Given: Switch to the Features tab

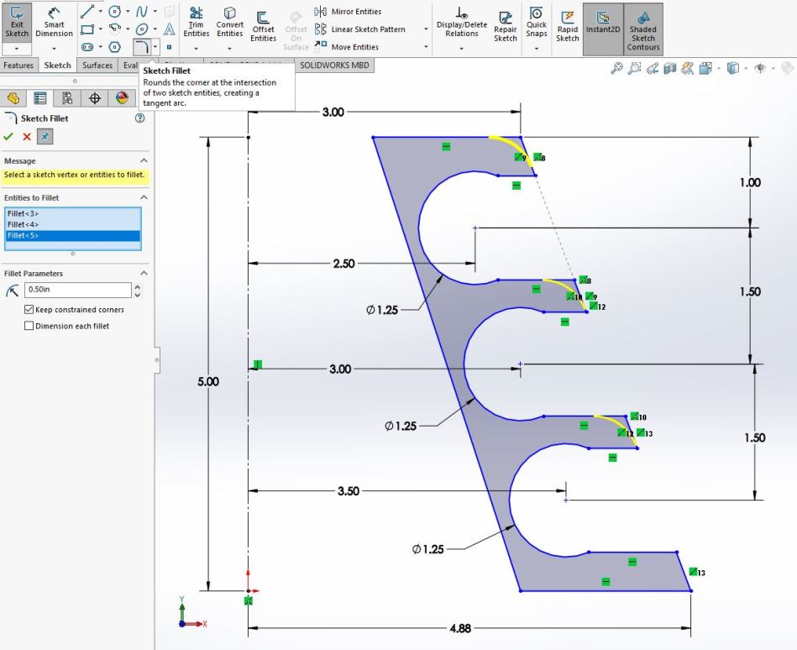Looking at the screenshot, I should 18,66.
